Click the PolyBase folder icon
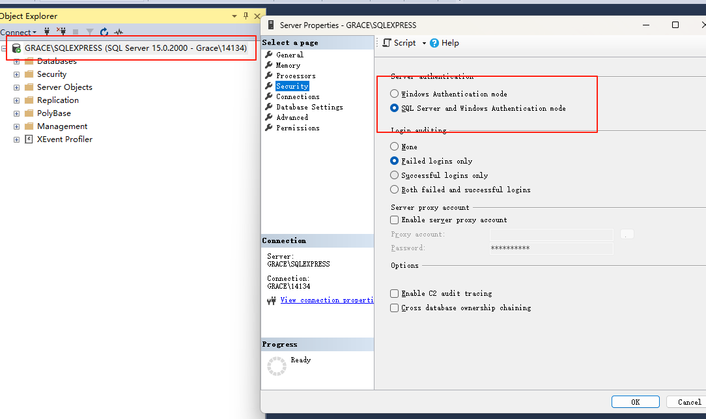The width and height of the screenshot is (706, 419). pyautogui.click(x=29, y=113)
